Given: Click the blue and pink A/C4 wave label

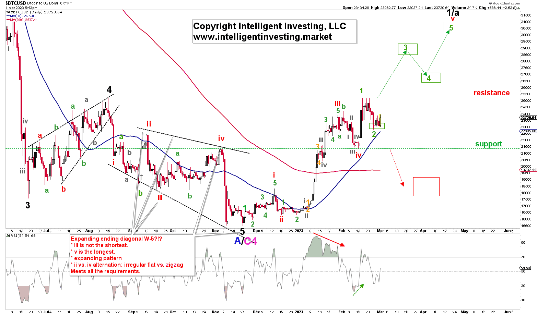Looking at the screenshot, I should pos(245,241).
